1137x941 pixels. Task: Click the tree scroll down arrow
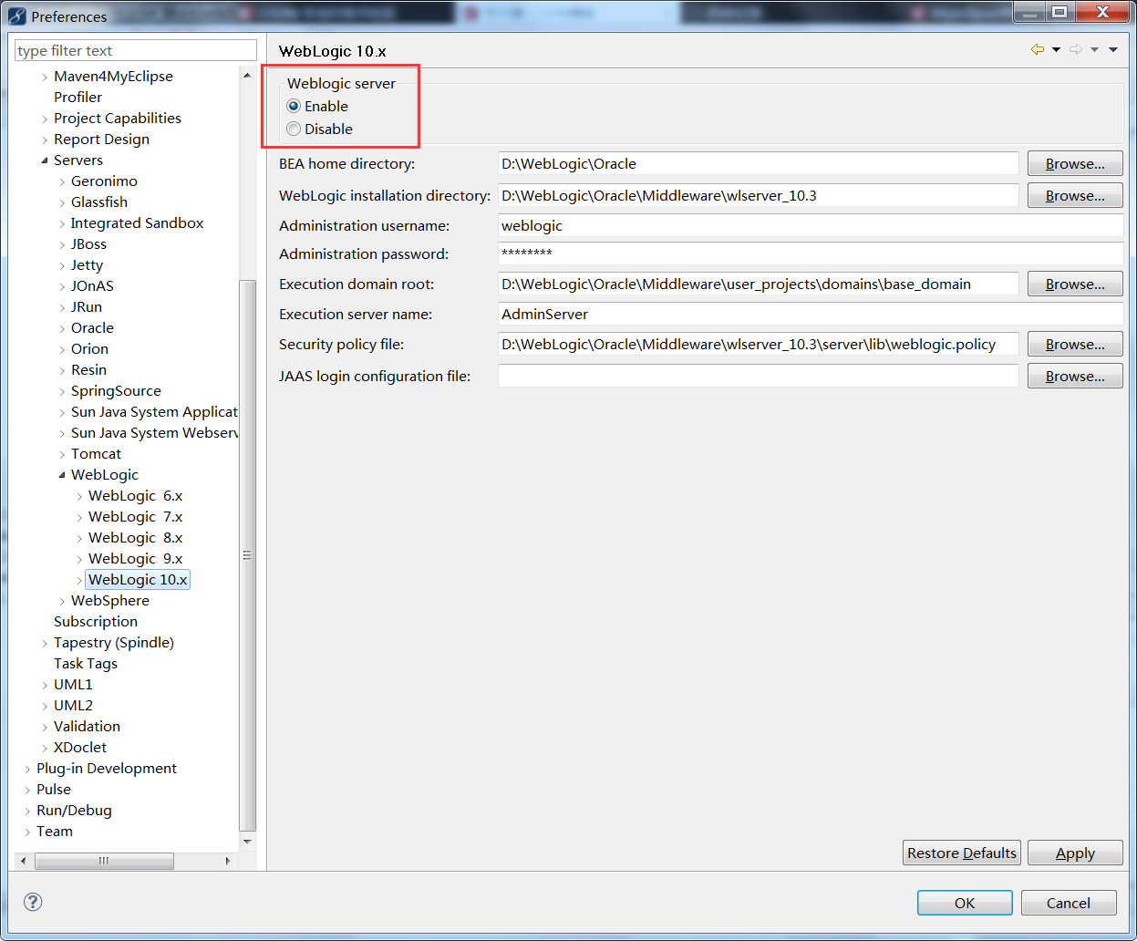[247, 841]
